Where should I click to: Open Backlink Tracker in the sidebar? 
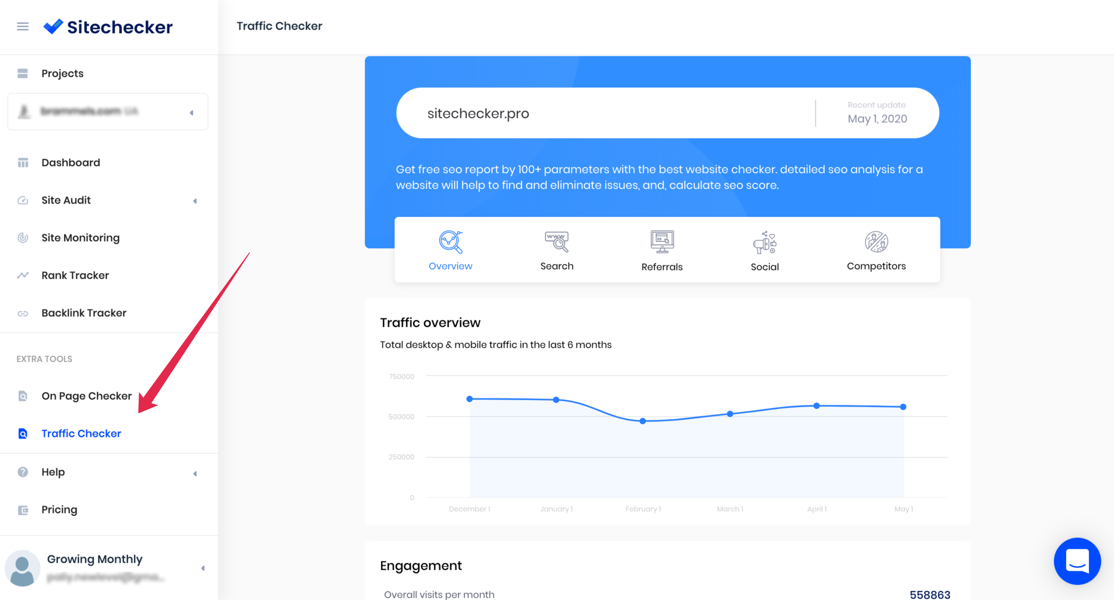tap(84, 313)
